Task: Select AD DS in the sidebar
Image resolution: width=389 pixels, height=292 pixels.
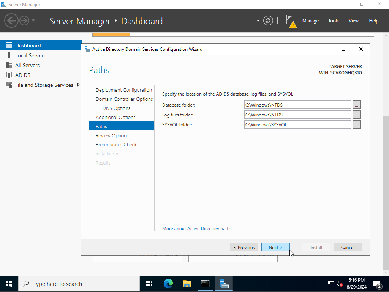Action: 41,75
